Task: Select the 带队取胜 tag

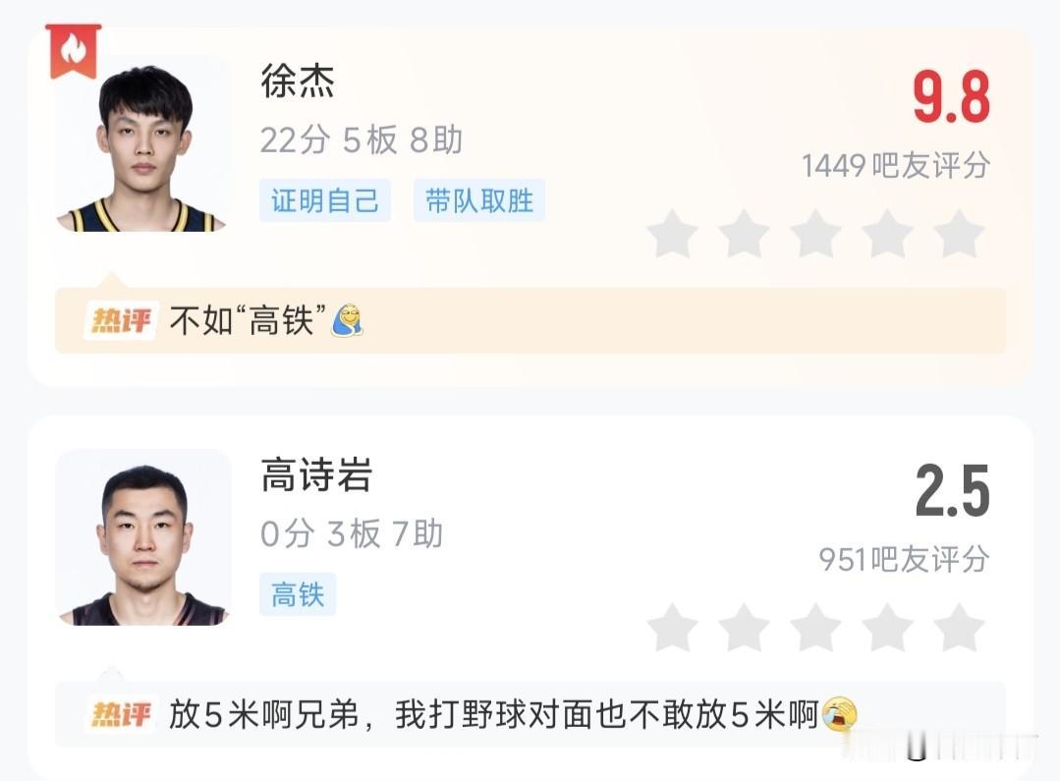Action: point(479,200)
